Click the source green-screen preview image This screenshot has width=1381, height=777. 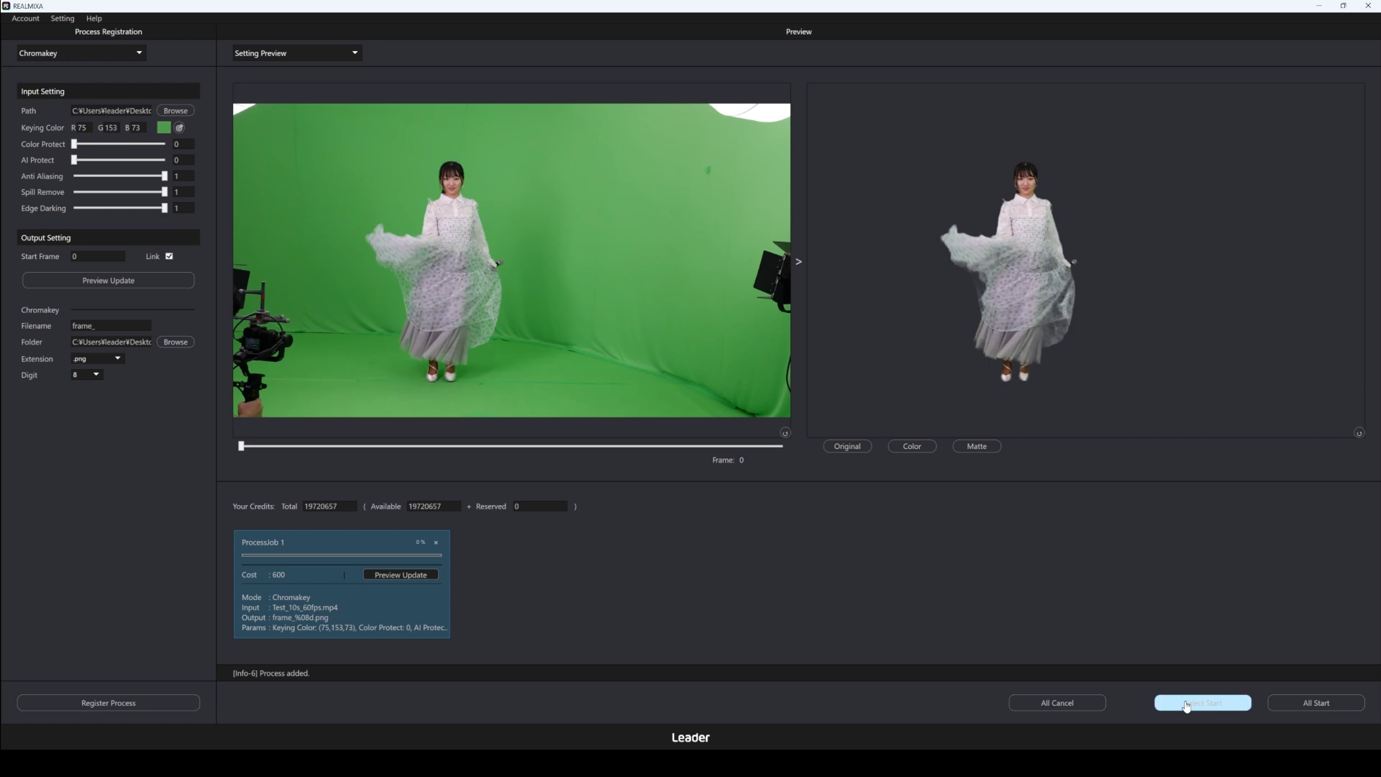coord(511,260)
